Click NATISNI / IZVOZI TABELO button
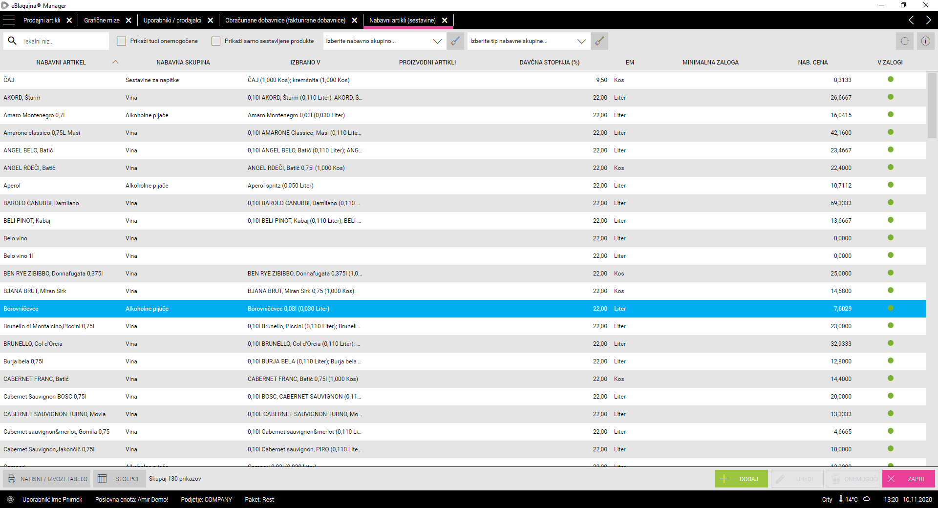The height and width of the screenshot is (508, 938). click(47, 479)
